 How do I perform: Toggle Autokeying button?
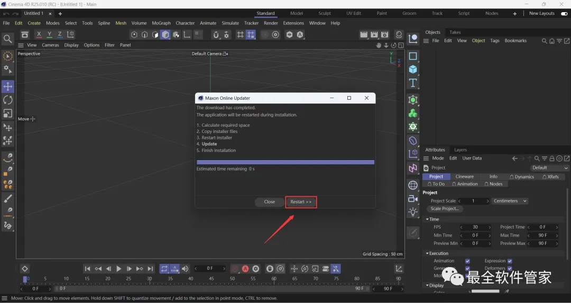point(245,269)
